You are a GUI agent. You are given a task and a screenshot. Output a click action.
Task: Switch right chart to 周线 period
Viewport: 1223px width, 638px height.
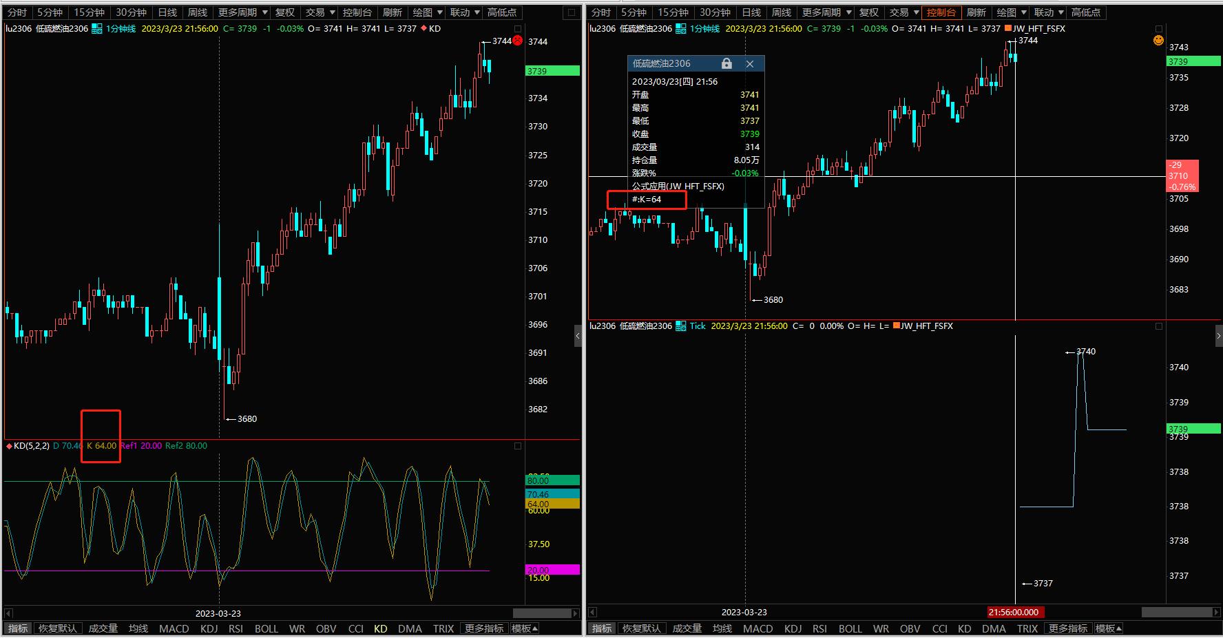point(782,12)
